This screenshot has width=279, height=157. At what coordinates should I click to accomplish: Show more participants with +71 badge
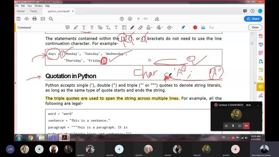[x=10, y=149]
